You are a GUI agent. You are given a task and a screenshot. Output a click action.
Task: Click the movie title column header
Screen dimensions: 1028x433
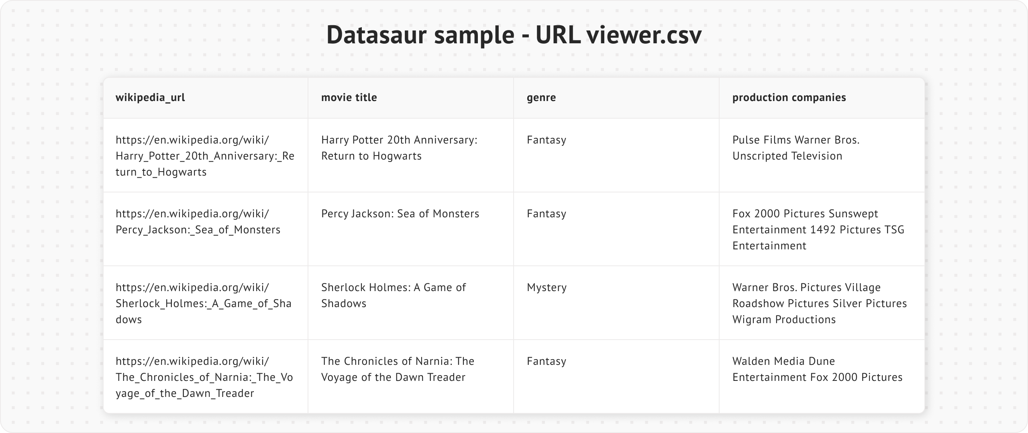tap(349, 97)
